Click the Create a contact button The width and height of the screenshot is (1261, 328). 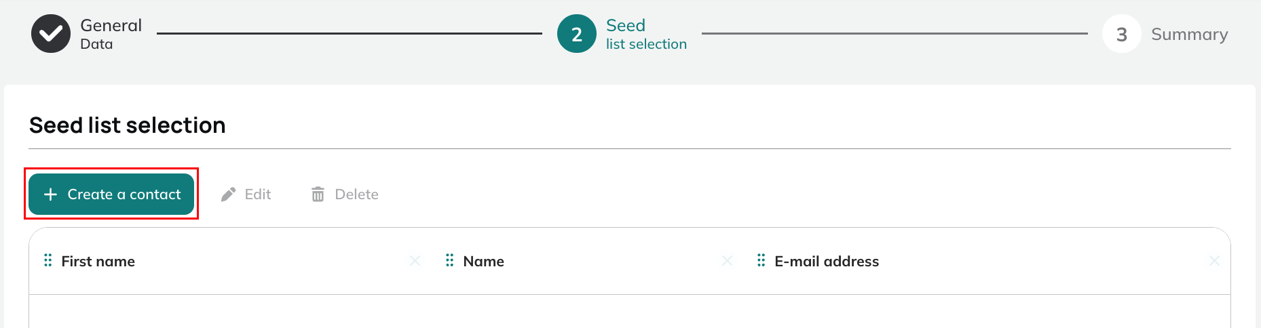tap(111, 194)
